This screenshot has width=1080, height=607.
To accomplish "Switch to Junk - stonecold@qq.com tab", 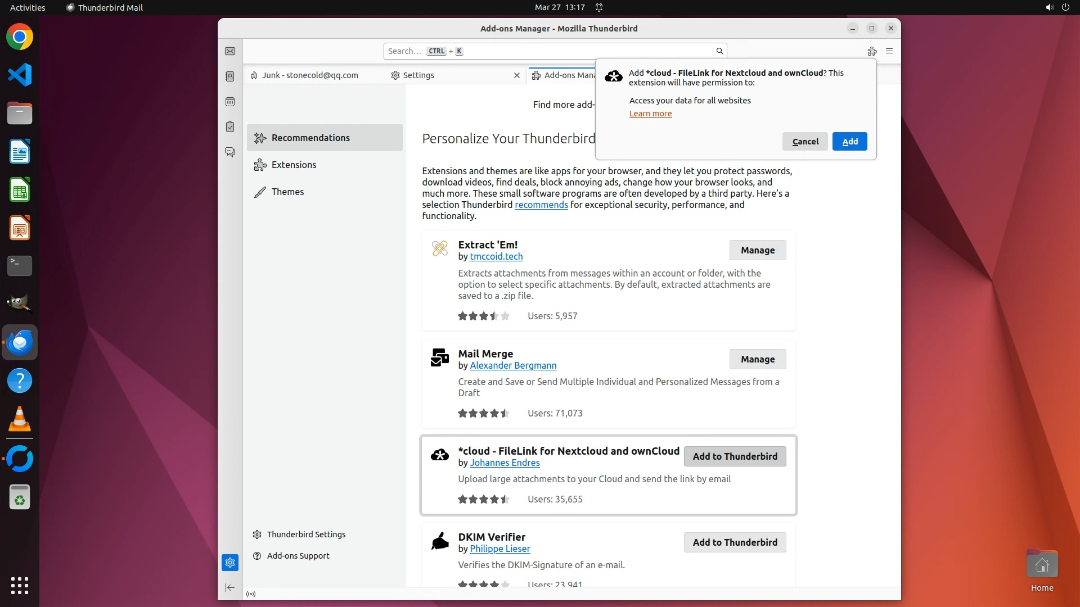I will [x=309, y=75].
